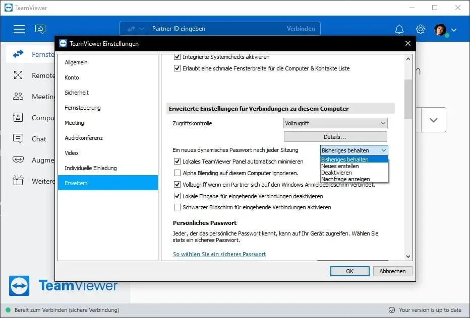Collapse the dynamisches Passwort combo box

click(x=354, y=150)
